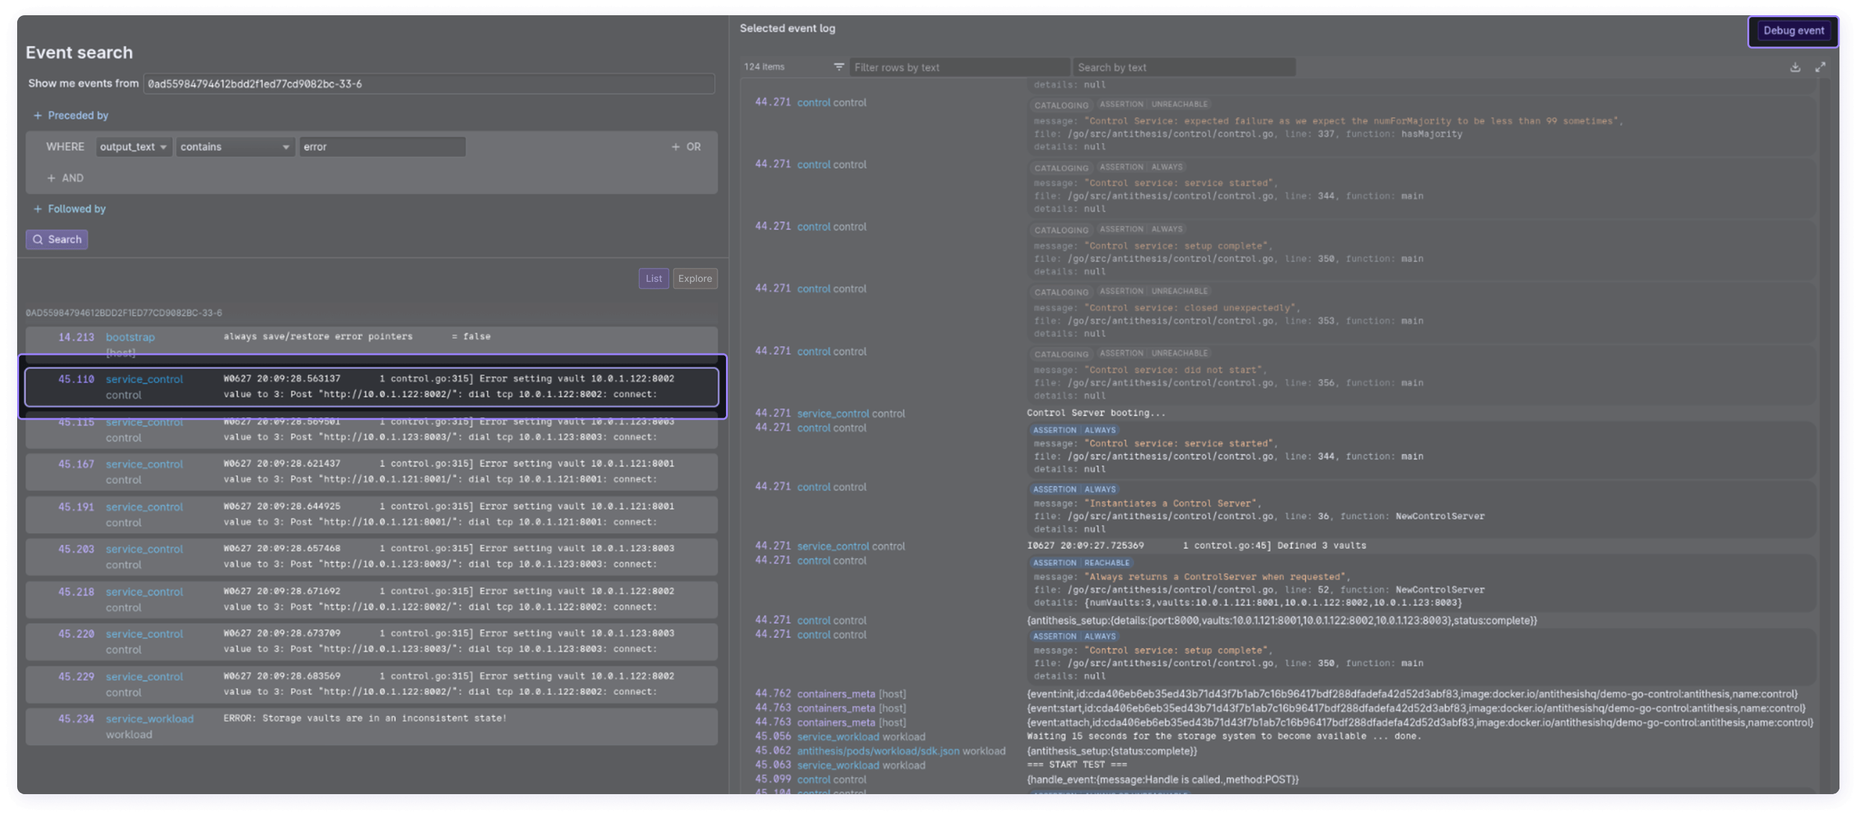Screen dimensions: 1861x817
Task: Click the plus icon next to OR
Action: click(x=675, y=147)
